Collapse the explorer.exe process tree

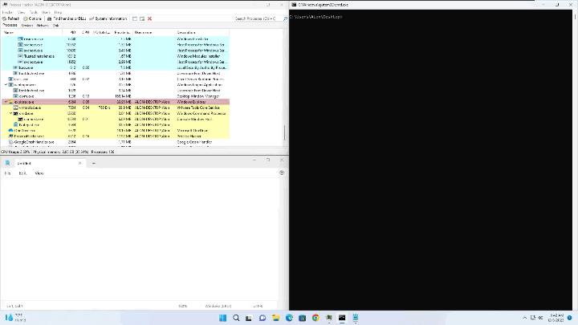click(x=6, y=102)
